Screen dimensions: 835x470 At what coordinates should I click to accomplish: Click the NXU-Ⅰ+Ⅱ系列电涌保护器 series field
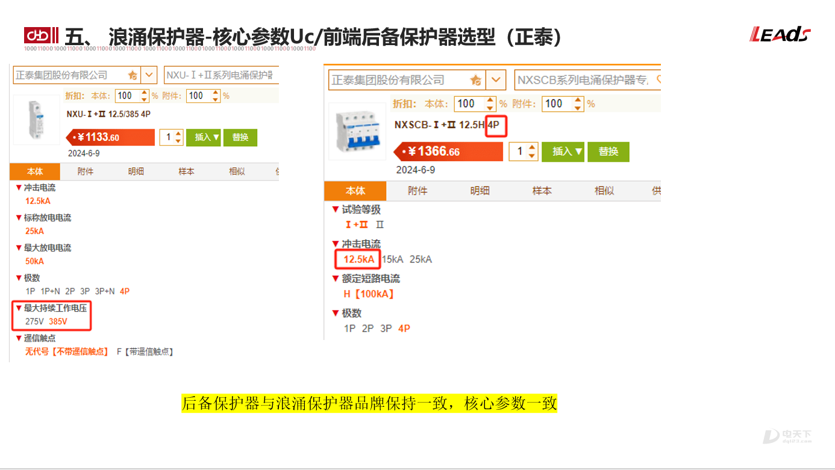tap(221, 75)
